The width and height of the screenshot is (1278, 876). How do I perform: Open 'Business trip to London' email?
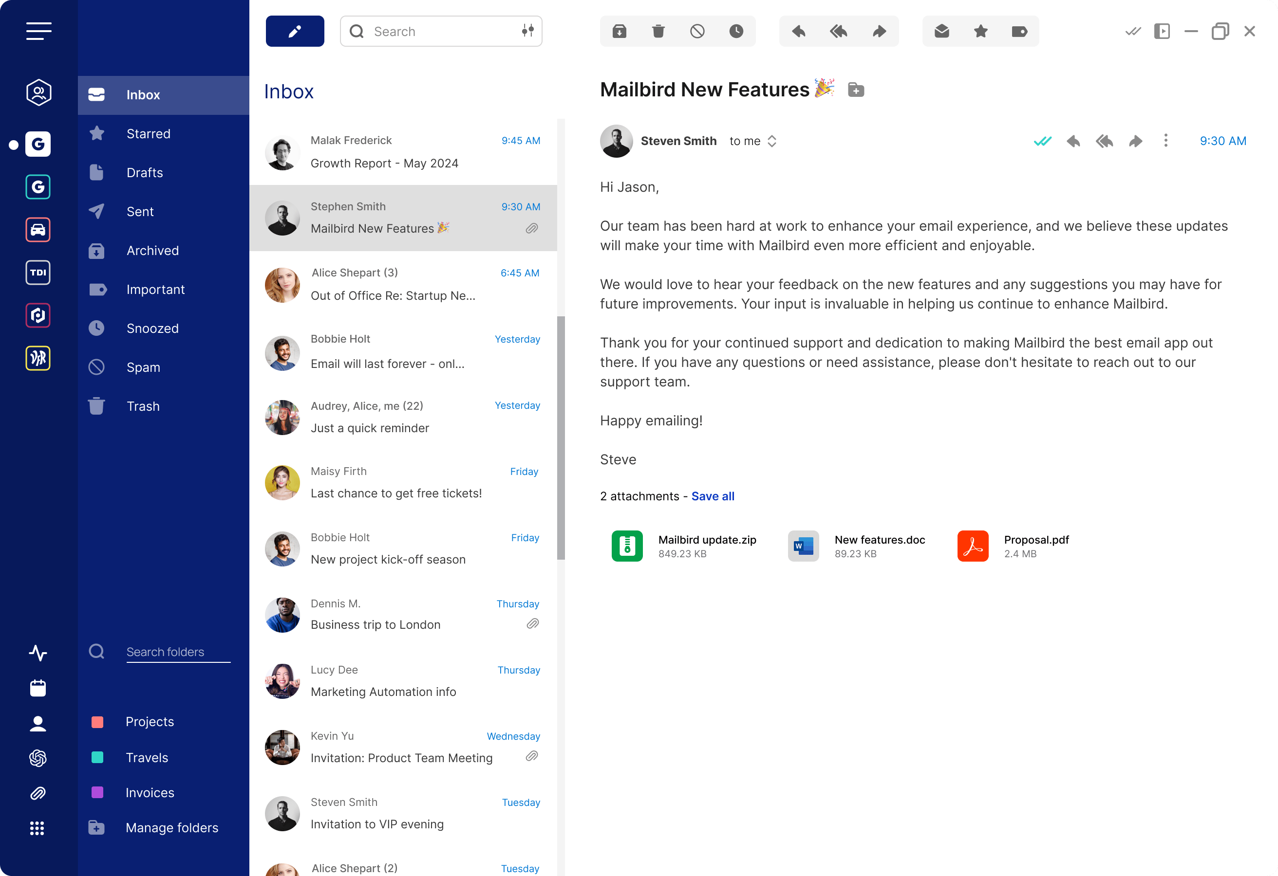[403, 615]
